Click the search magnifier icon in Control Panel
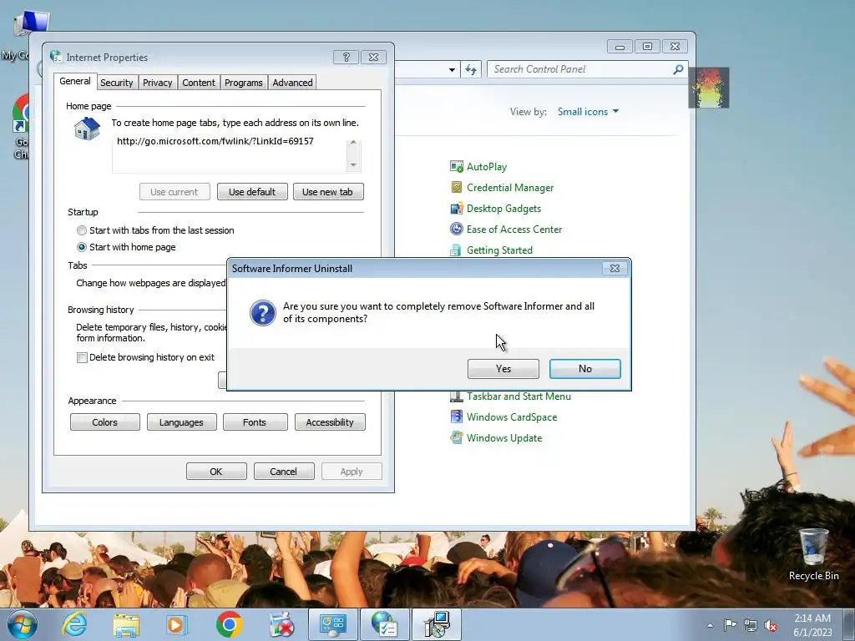The width and height of the screenshot is (855, 641). click(678, 69)
